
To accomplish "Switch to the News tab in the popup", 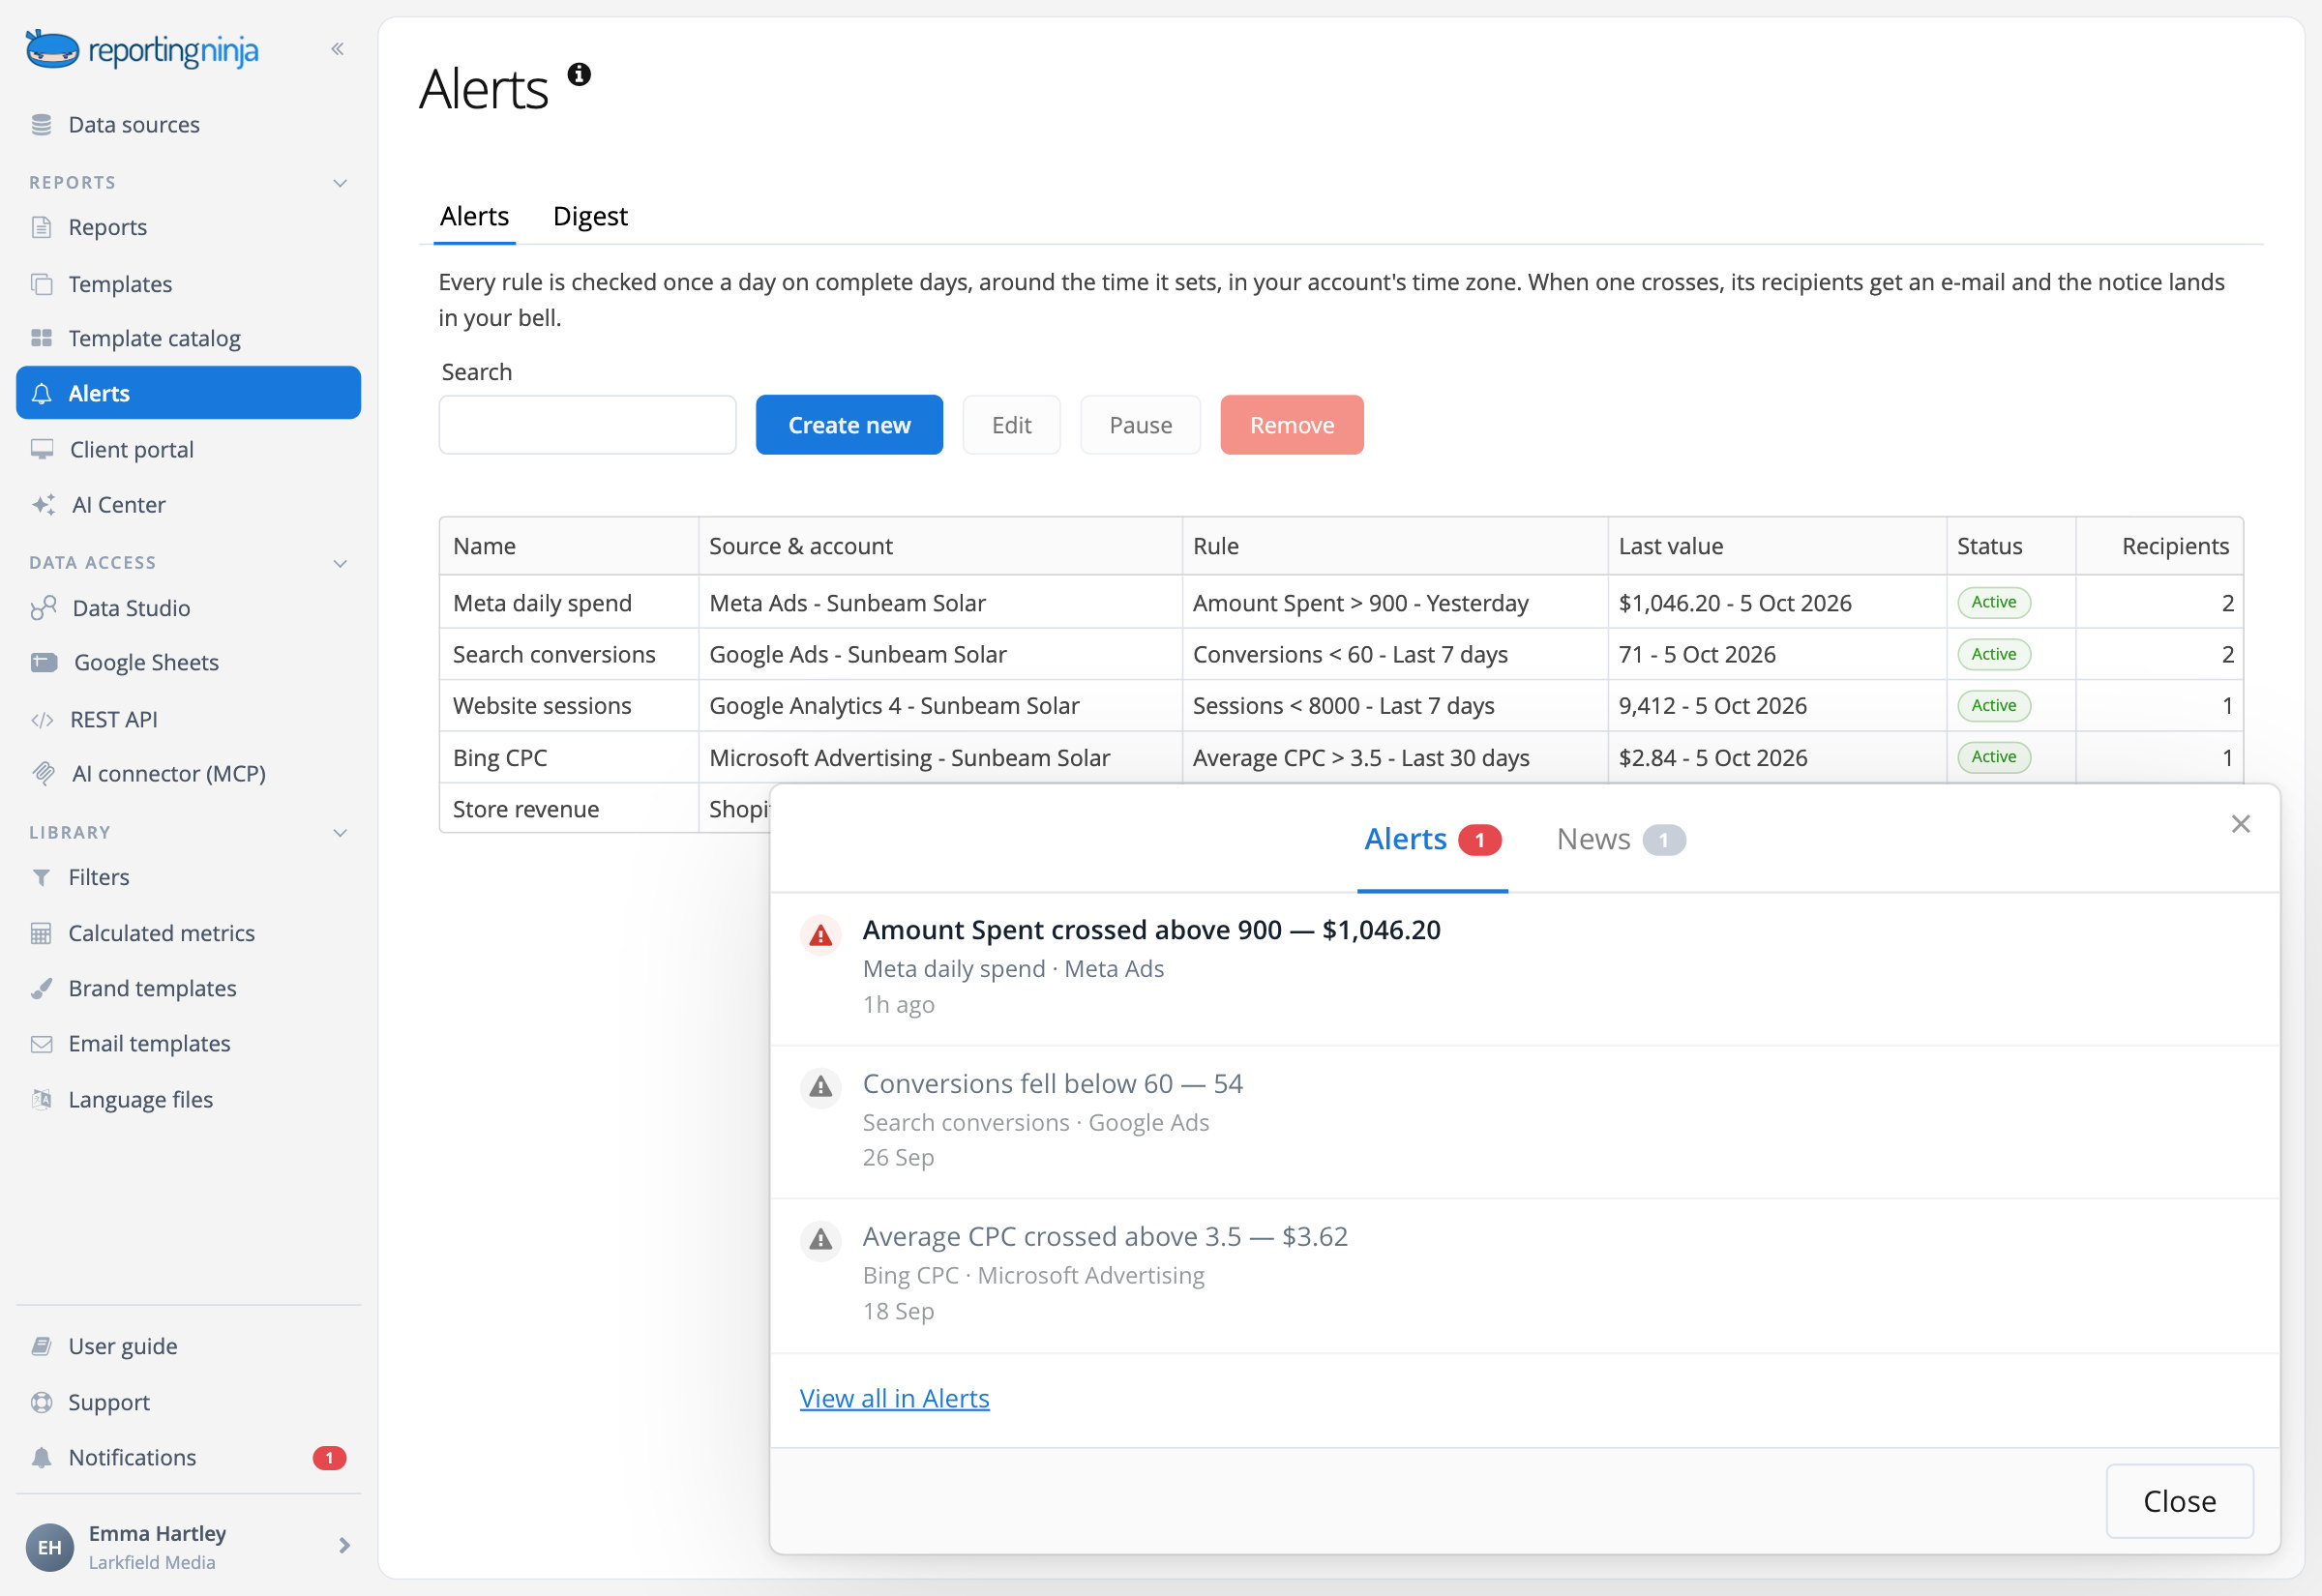I will [1620, 839].
